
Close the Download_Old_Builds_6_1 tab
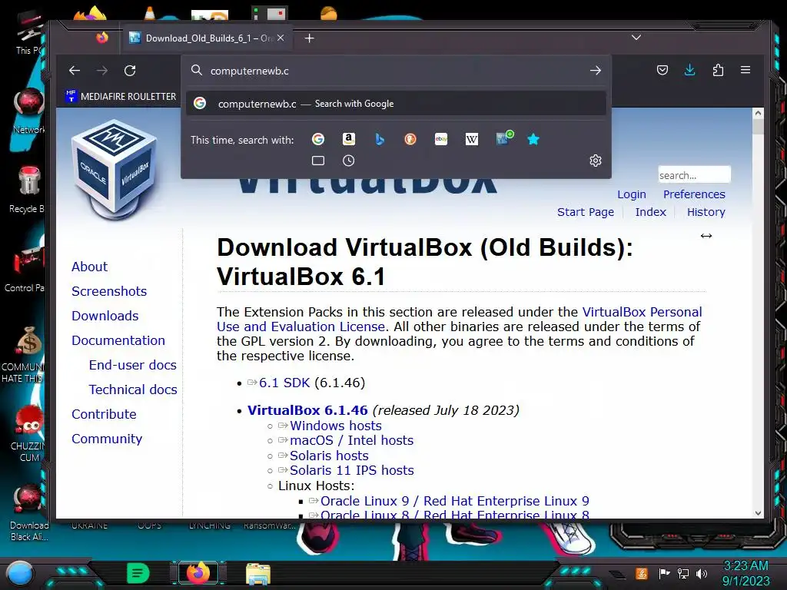point(281,38)
